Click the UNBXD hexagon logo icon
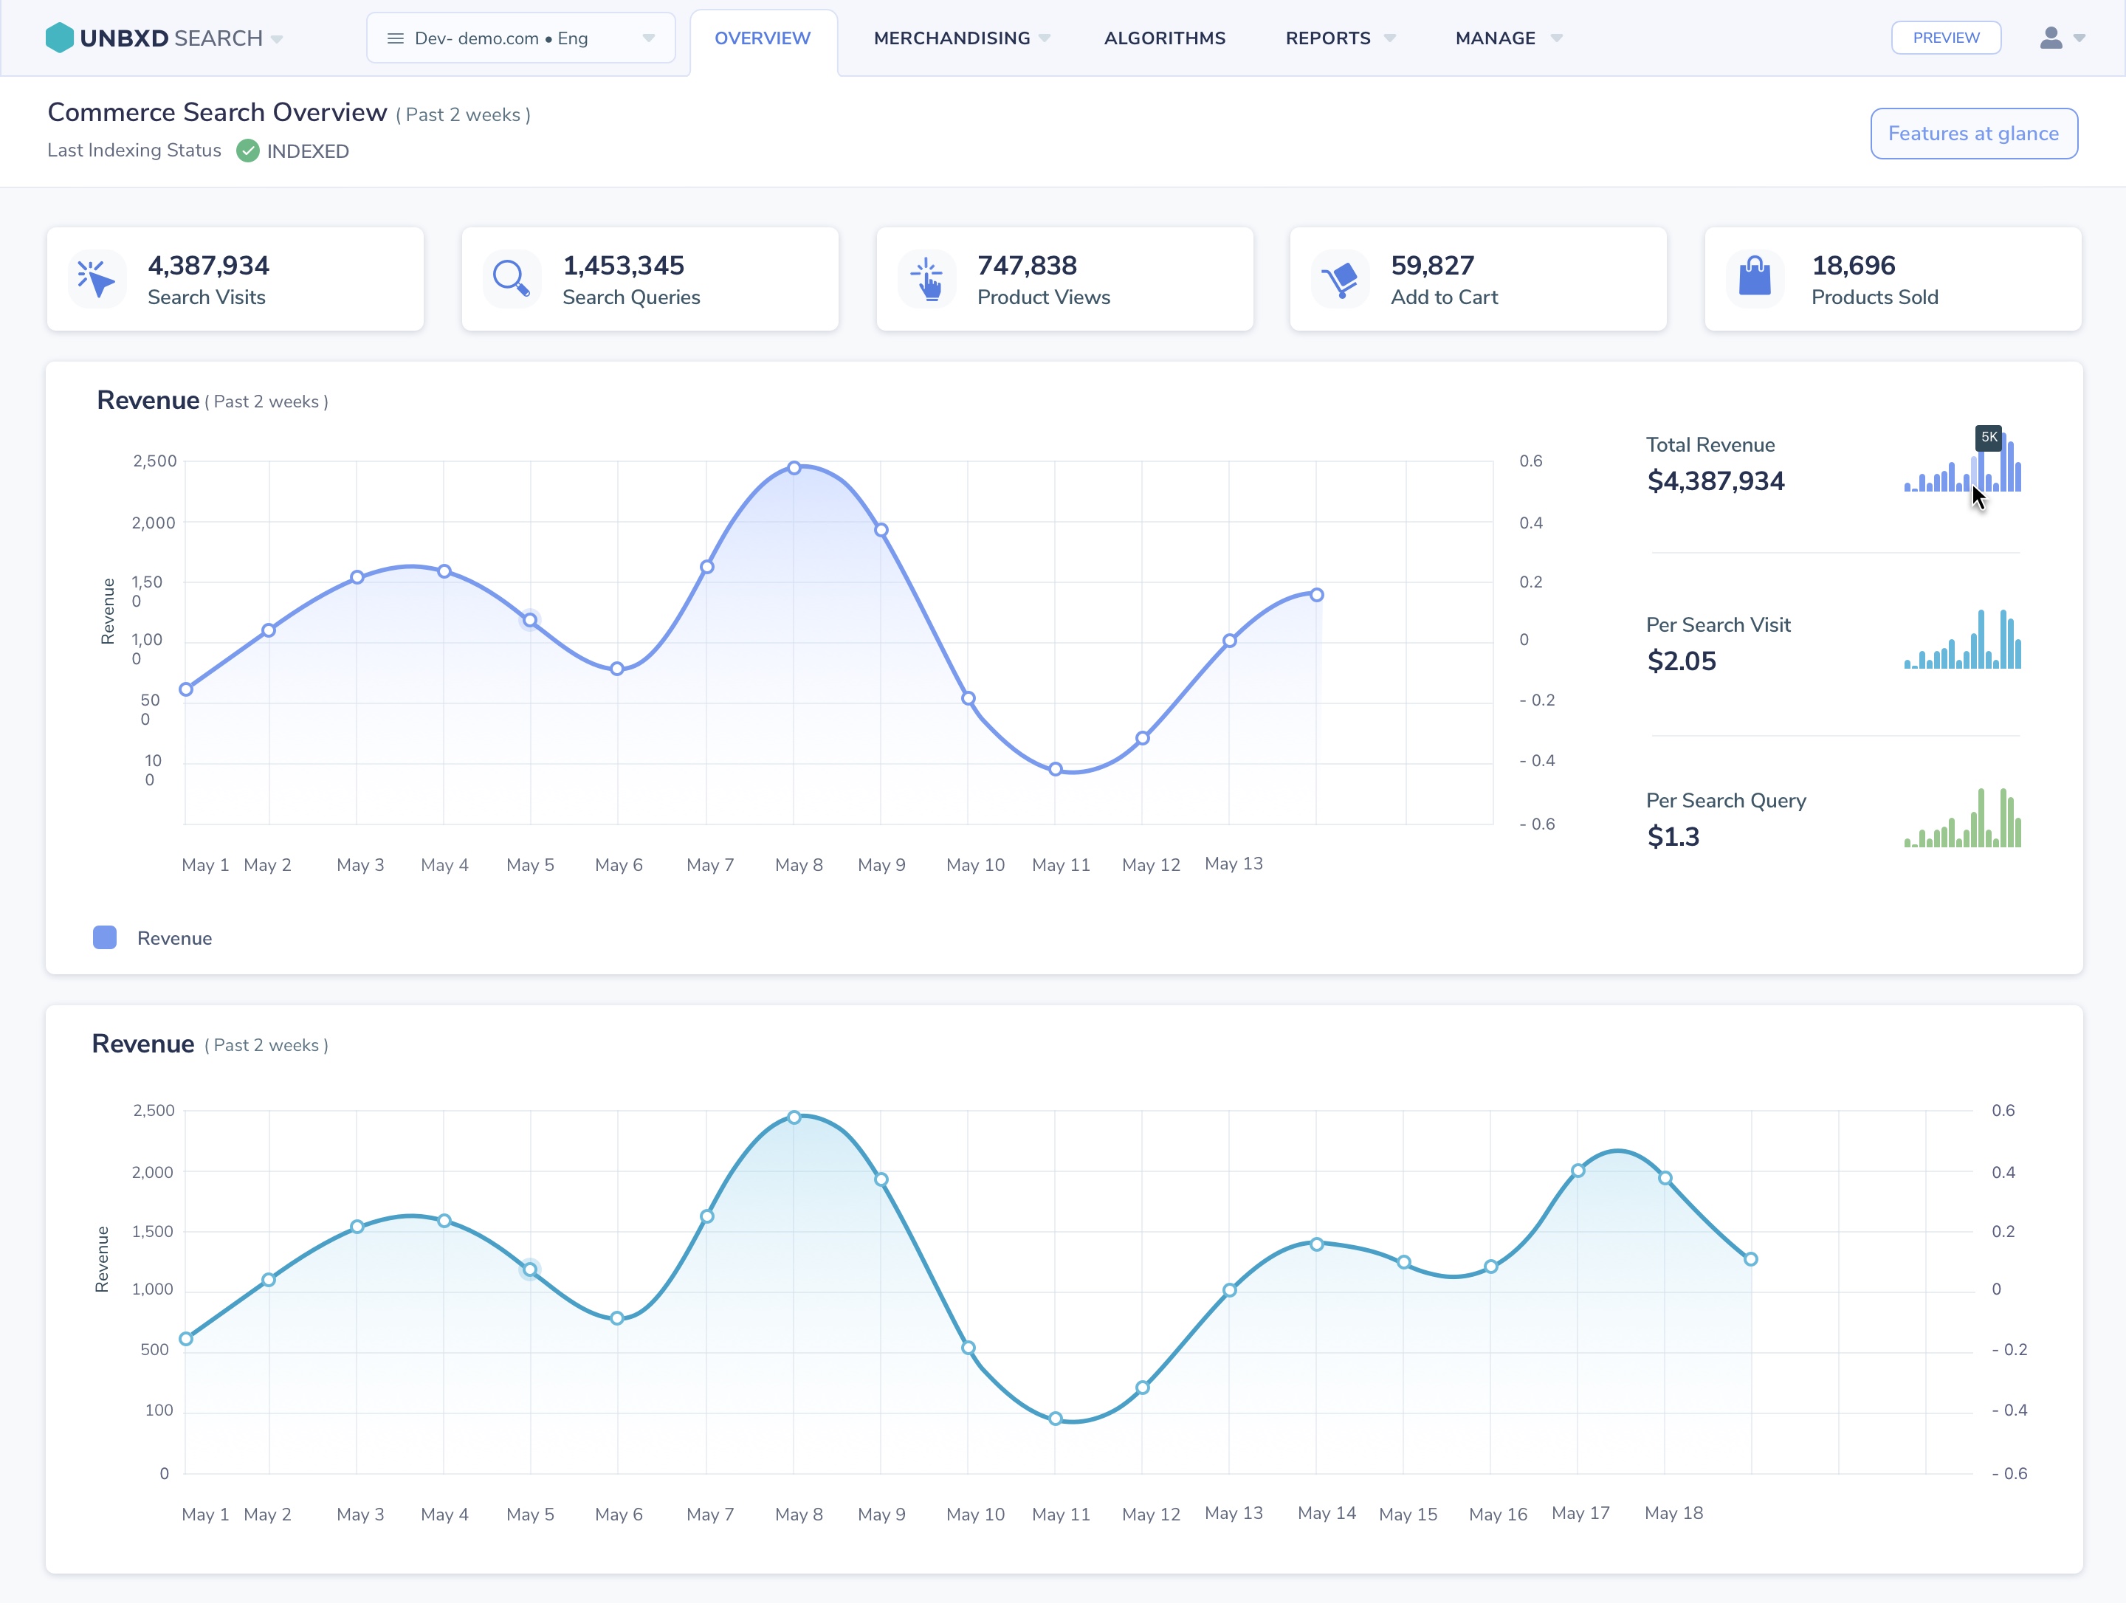 click(60, 38)
